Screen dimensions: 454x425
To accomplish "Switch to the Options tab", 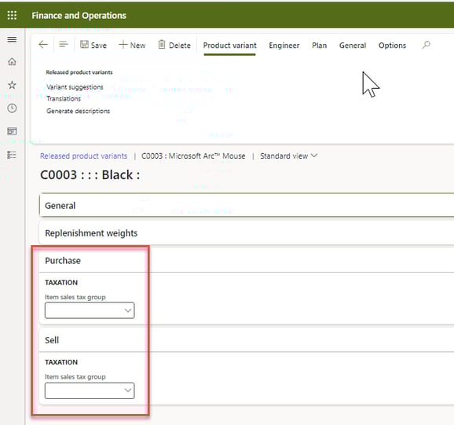I will point(392,46).
